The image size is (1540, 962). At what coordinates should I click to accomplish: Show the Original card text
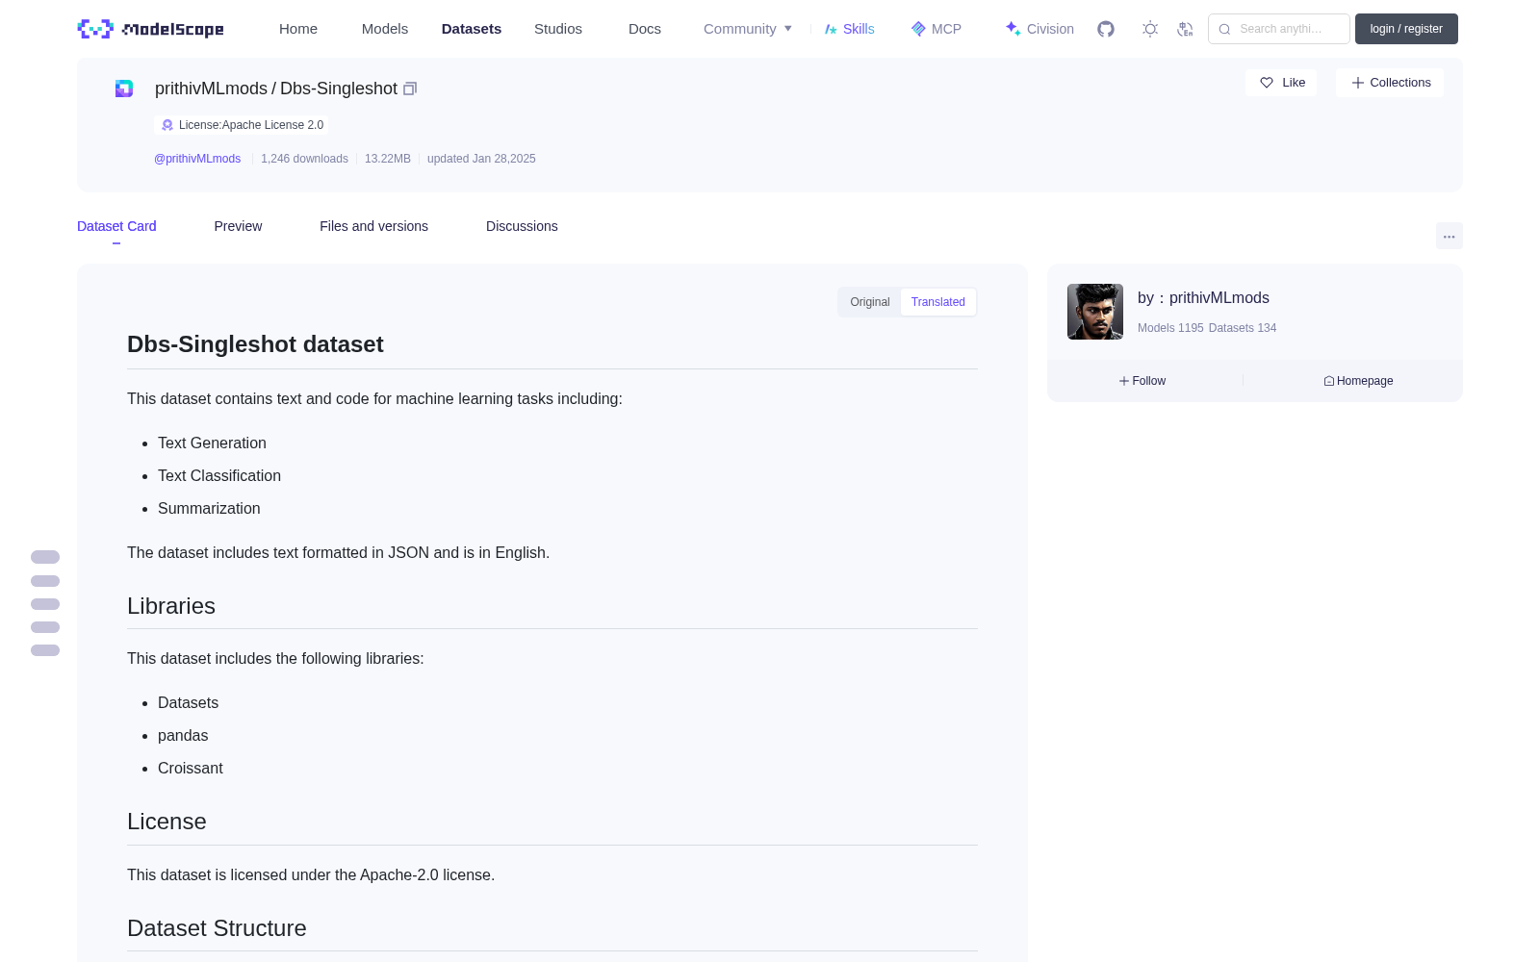pyautogui.click(x=870, y=302)
